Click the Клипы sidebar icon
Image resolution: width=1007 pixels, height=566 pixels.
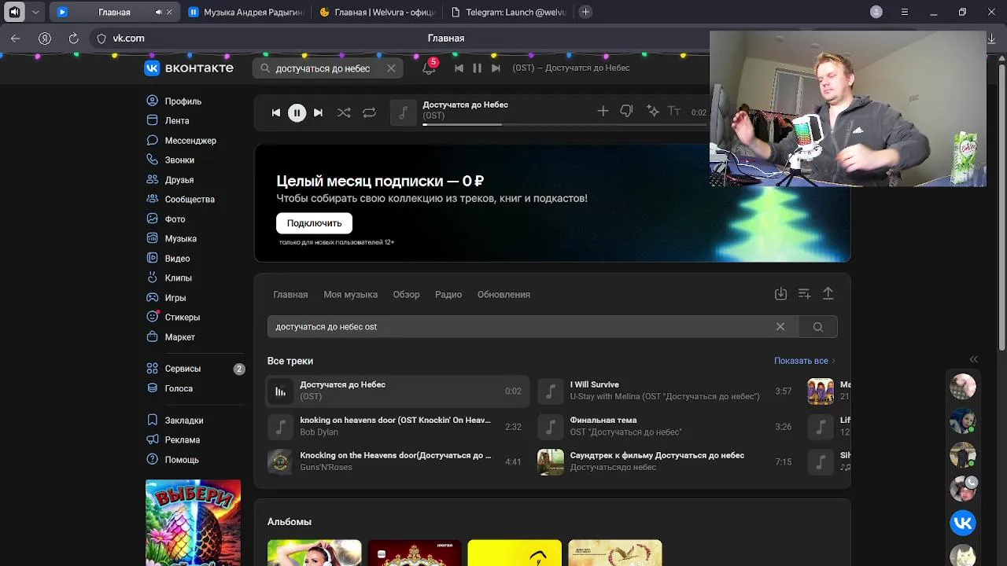click(x=153, y=278)
